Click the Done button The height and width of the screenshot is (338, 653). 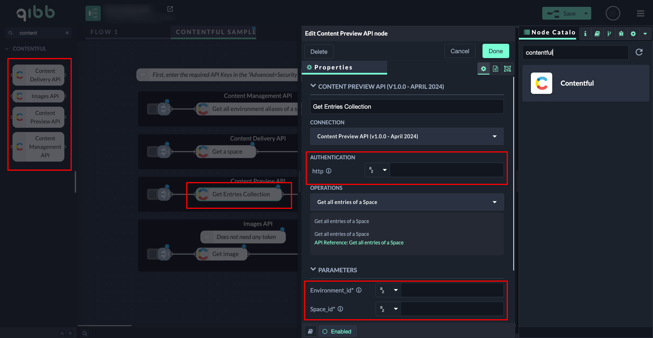496,51
